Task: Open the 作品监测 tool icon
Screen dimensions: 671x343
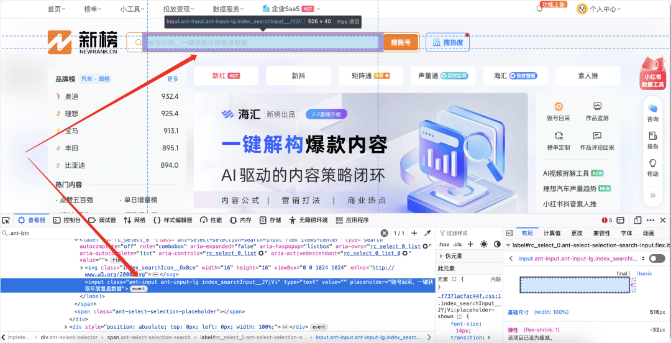Action: pos(598,107)
